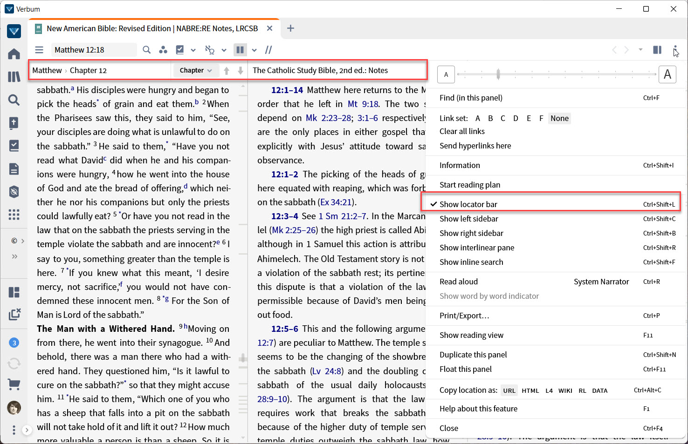Navigate to the previous chapter up arrow
This screenshot has width=688, height=444.
pos(227,71)
